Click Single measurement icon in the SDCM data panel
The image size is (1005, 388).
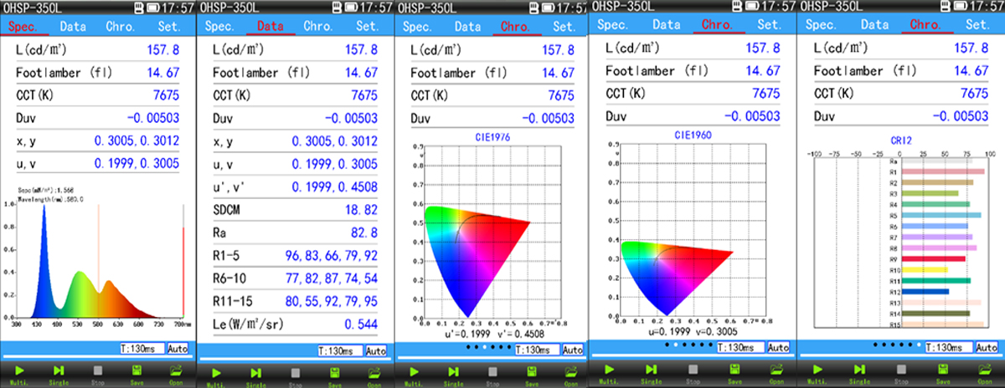coord(255,373)
